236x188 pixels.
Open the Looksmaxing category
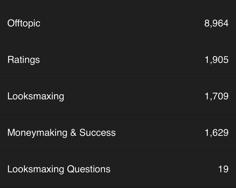click(x=36, y=96)
